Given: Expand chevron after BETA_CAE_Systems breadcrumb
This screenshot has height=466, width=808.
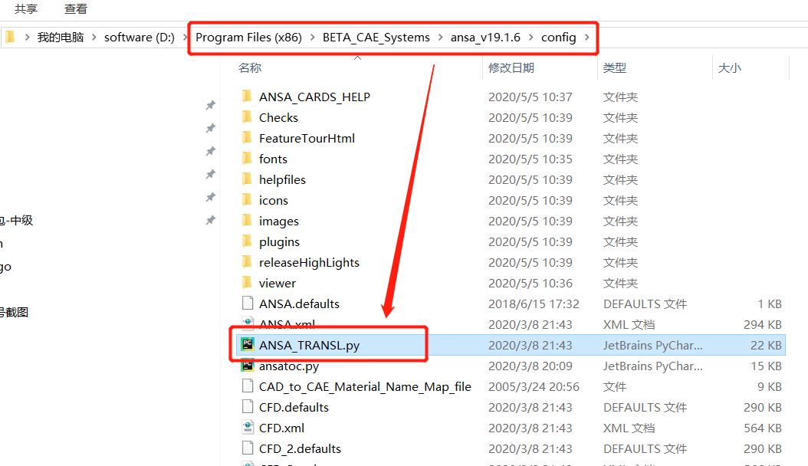Looking at the screenshot, I should point(440,37).
